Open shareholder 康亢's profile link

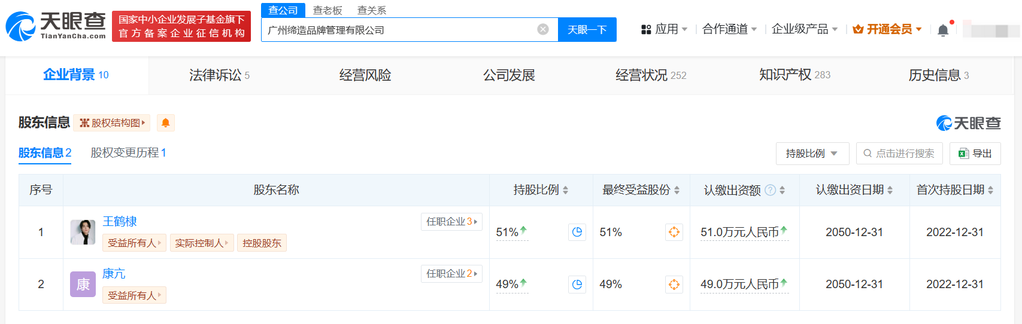pos(114,274)
